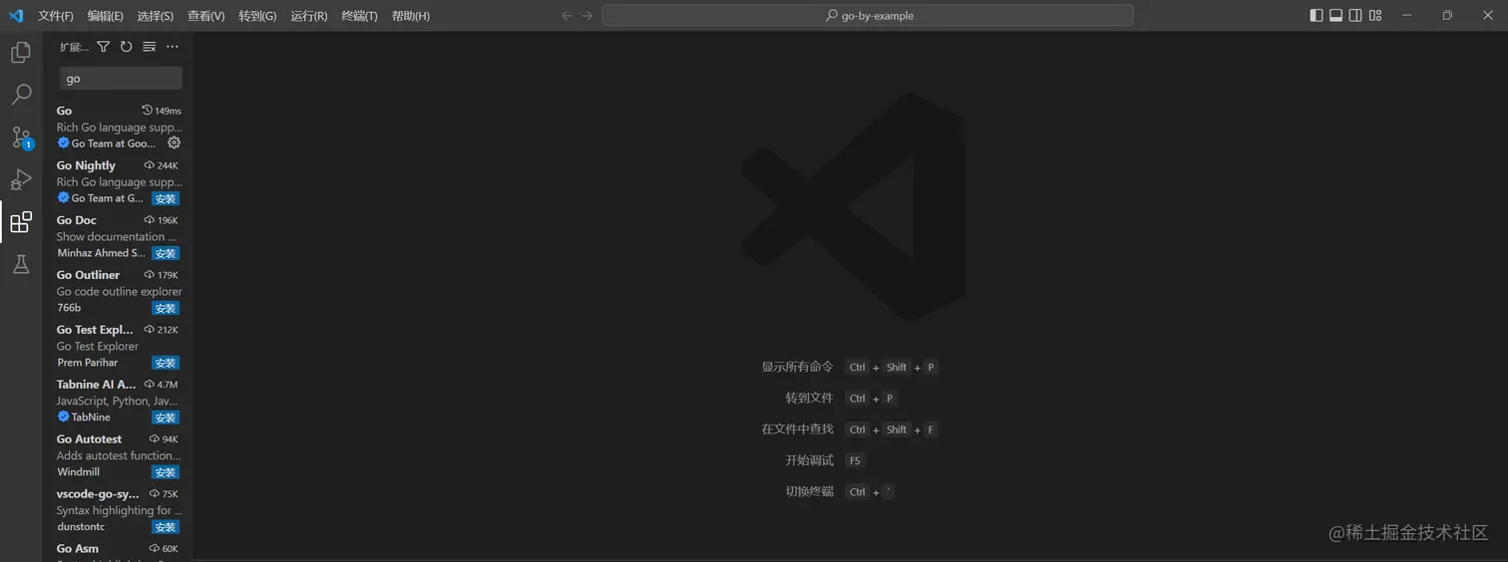Open the 选择(S) menu
The width and height of the screenshot is (1508, 562).
coord(155,16)
